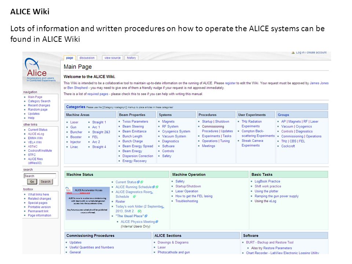Open the Roster link
The width and height of the screenshot is (352, 264).
120,202
